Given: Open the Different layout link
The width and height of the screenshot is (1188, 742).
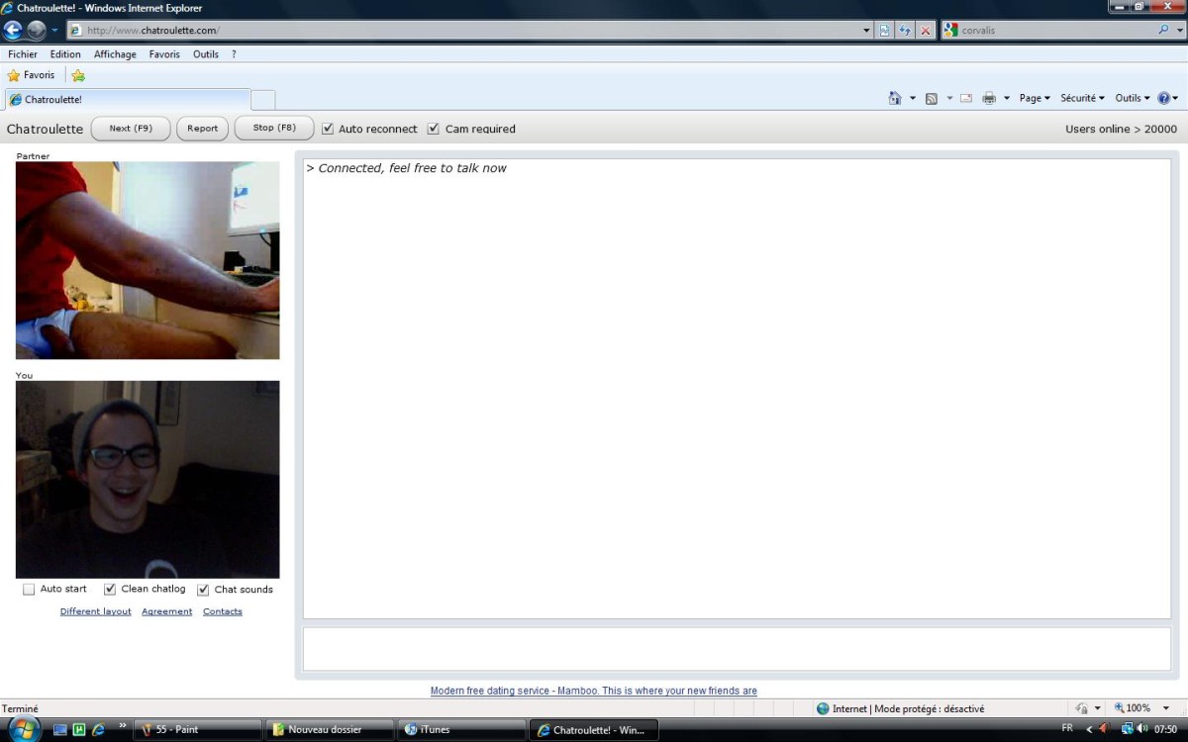Looking at the screenshot, I should point(96,611).
